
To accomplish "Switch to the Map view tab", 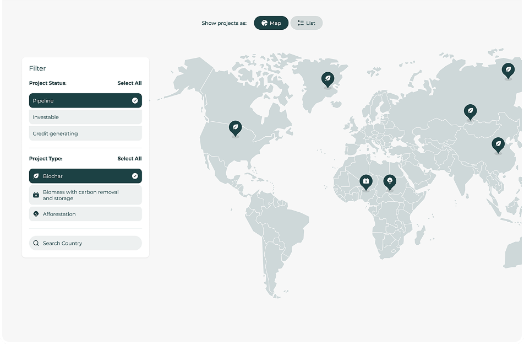I will (x=271, y=23).
